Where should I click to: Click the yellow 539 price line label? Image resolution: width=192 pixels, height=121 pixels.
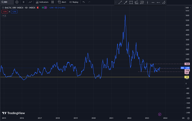[x=187, y=77]
